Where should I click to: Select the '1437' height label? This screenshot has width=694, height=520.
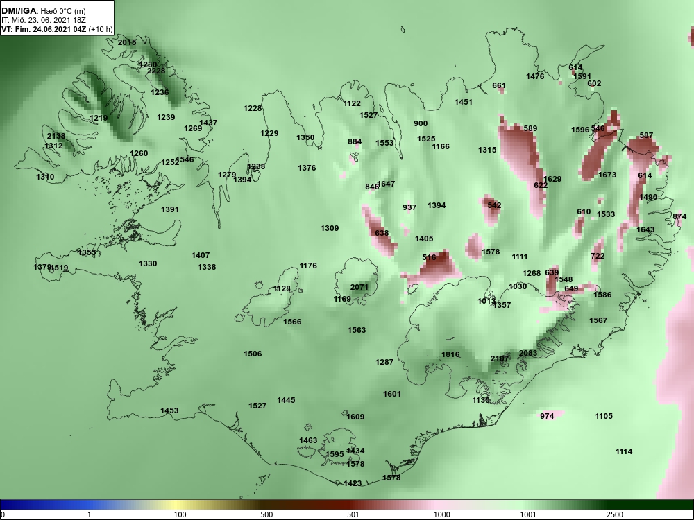tap(208, 123)
